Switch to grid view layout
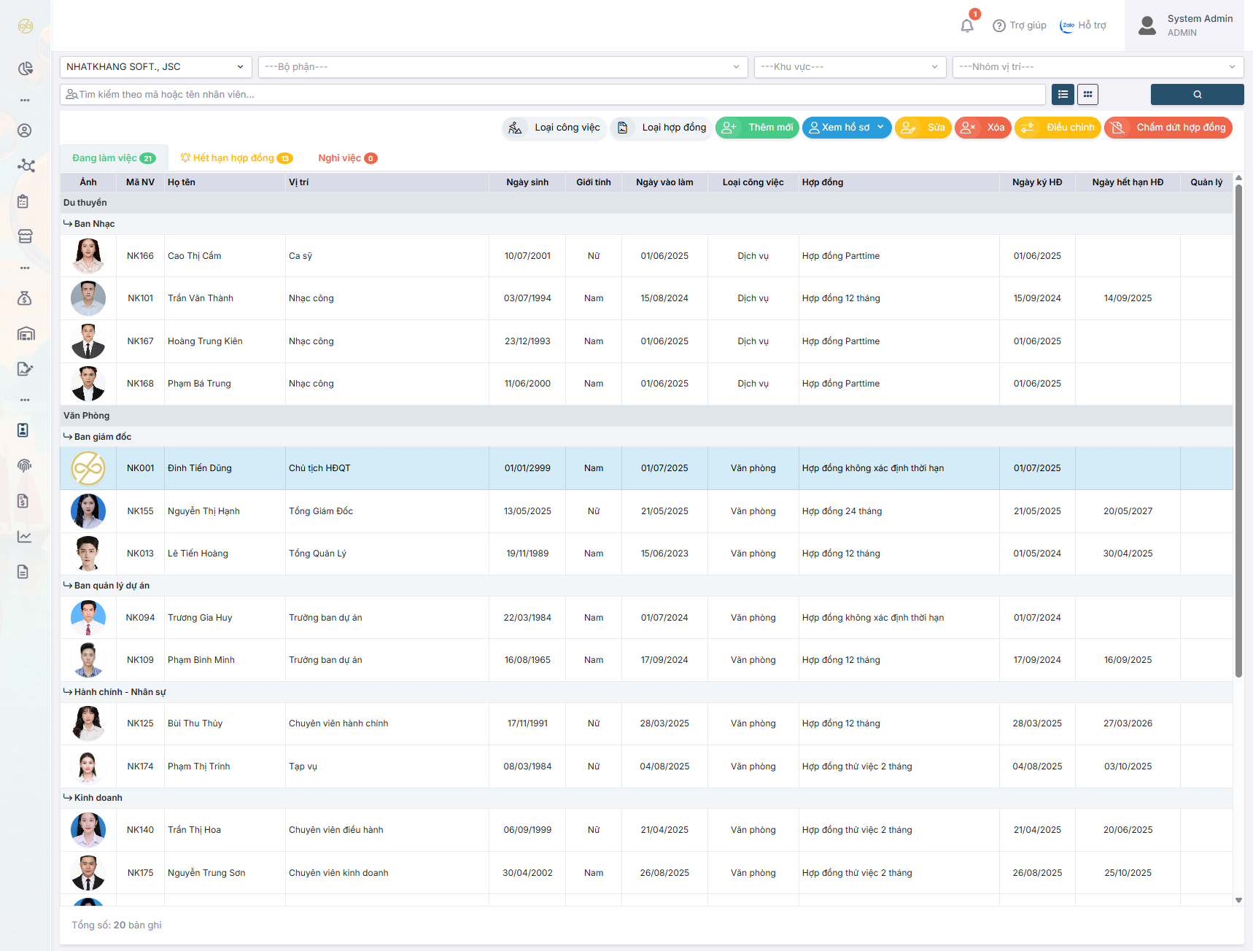The width and height of the screenshot is (1253, 951). pos(1087,94)
